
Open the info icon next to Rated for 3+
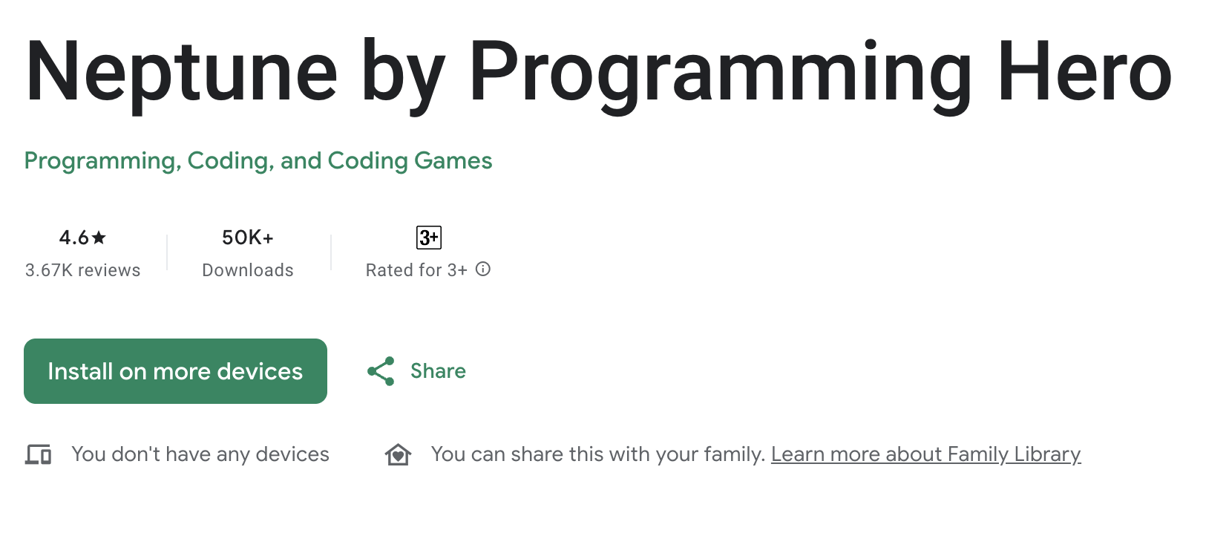(483, 269)
